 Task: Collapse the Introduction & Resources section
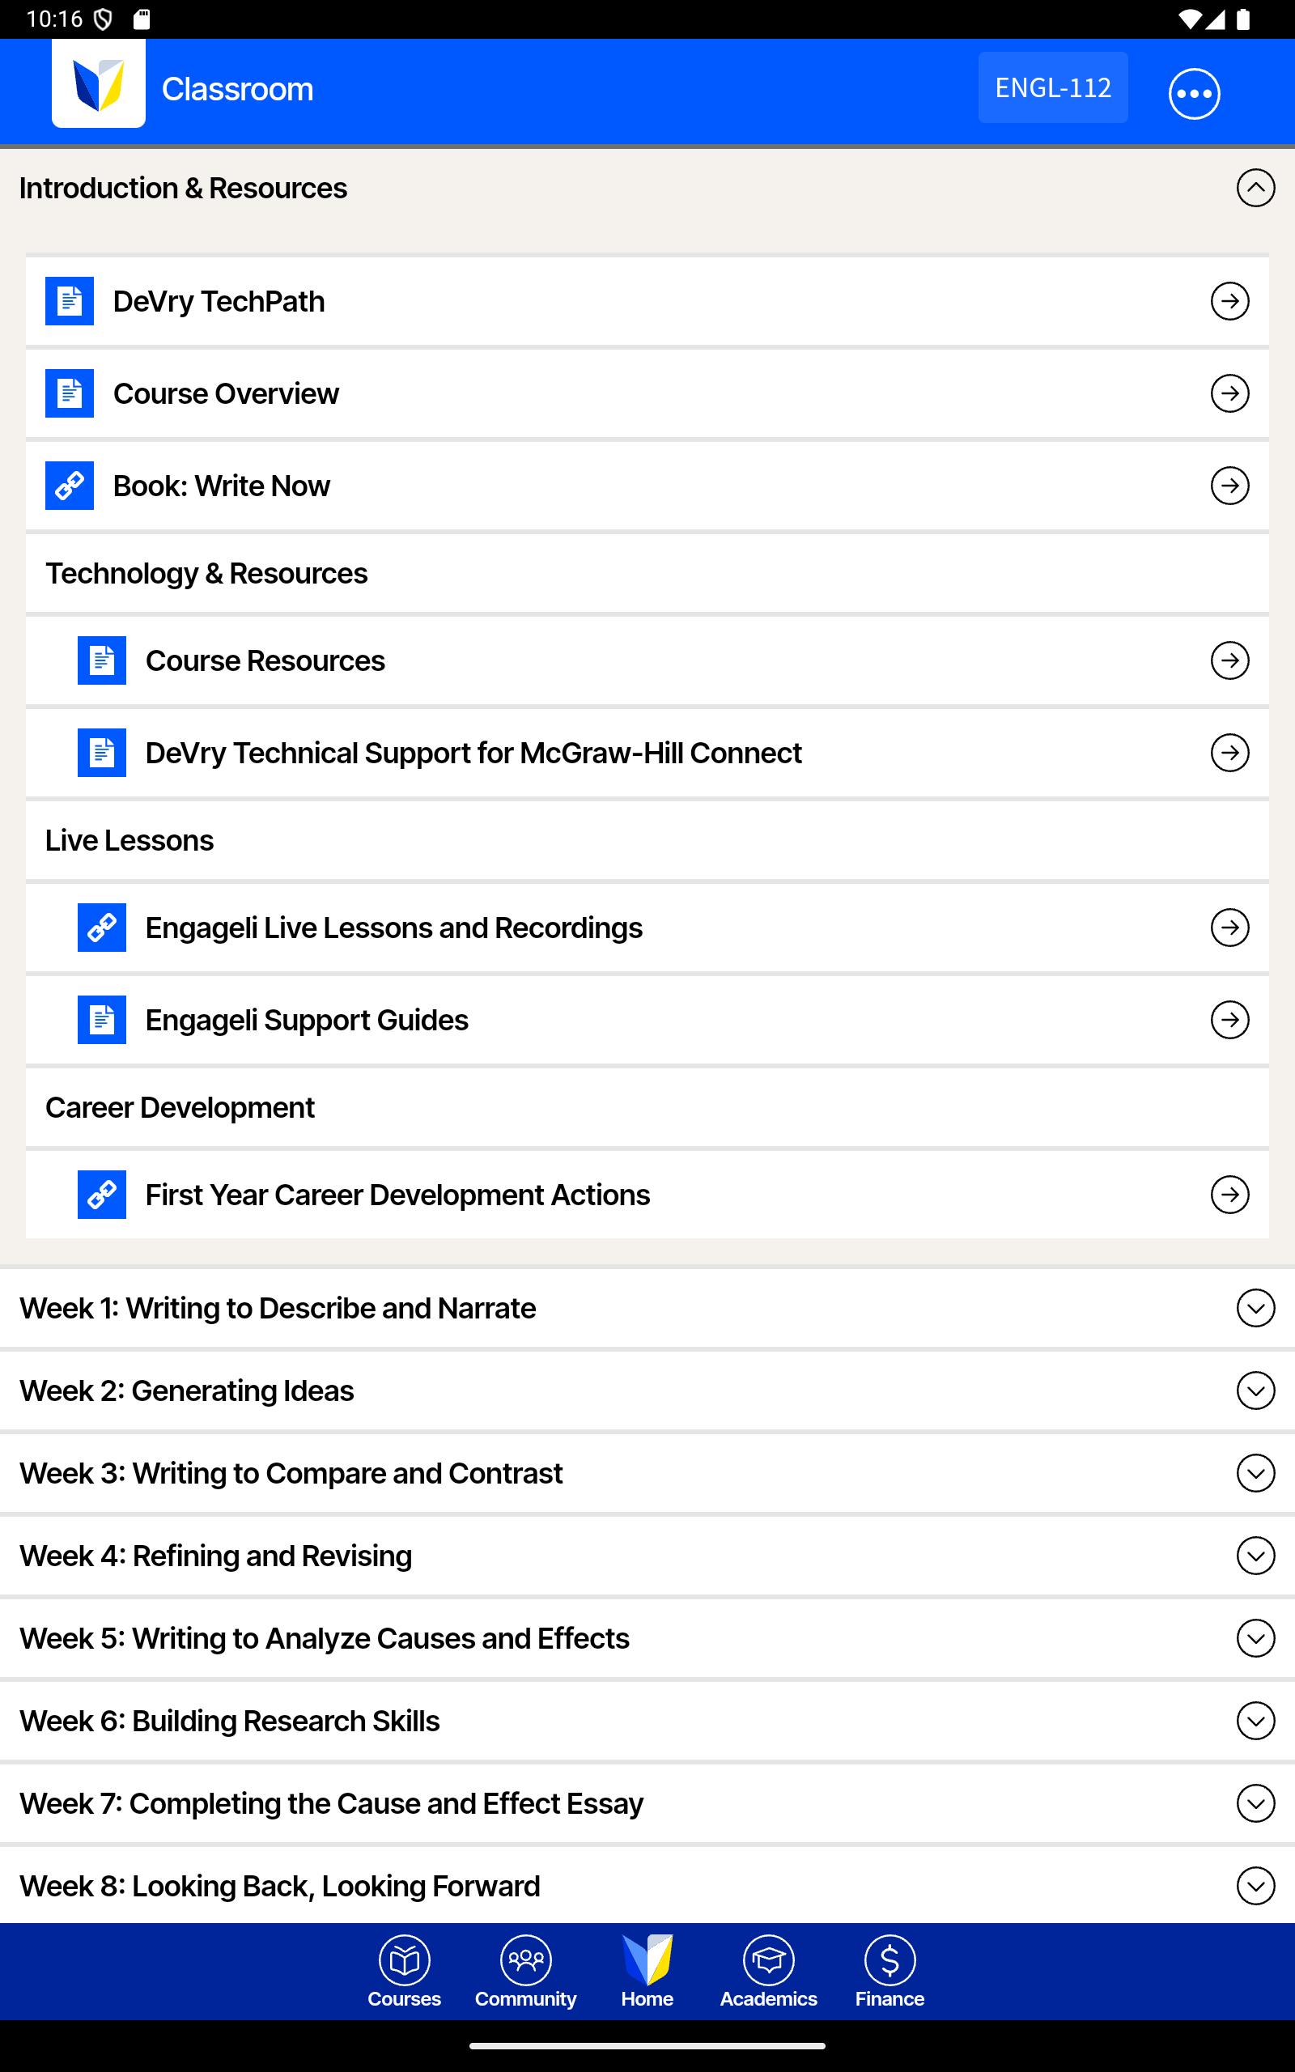(1255, 189)
